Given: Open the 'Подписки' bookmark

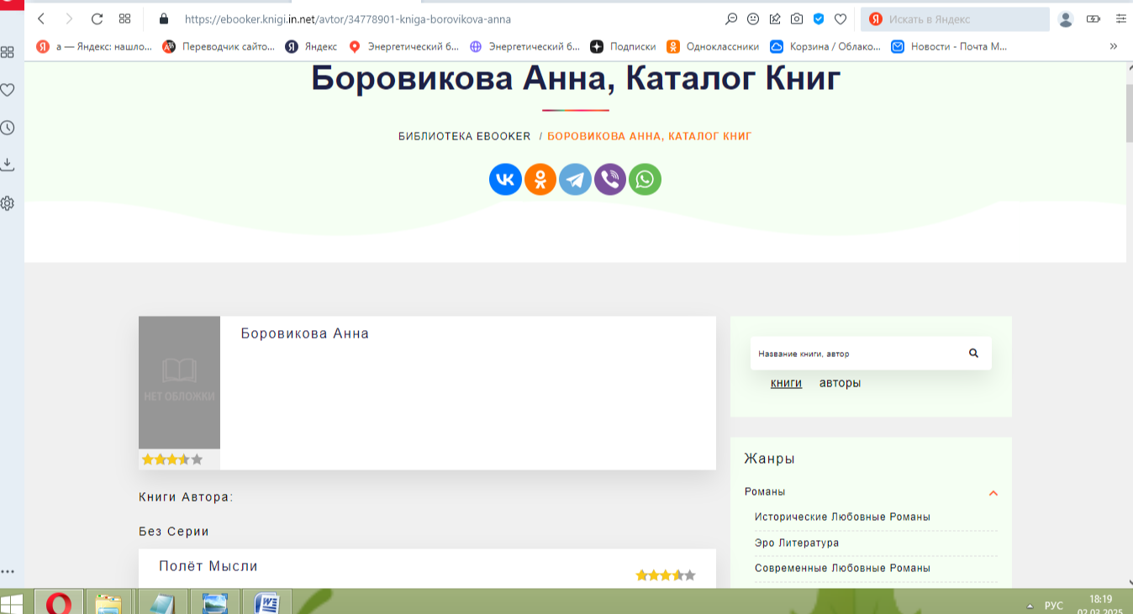Looking at the screenshot, I should pos(623,46).
